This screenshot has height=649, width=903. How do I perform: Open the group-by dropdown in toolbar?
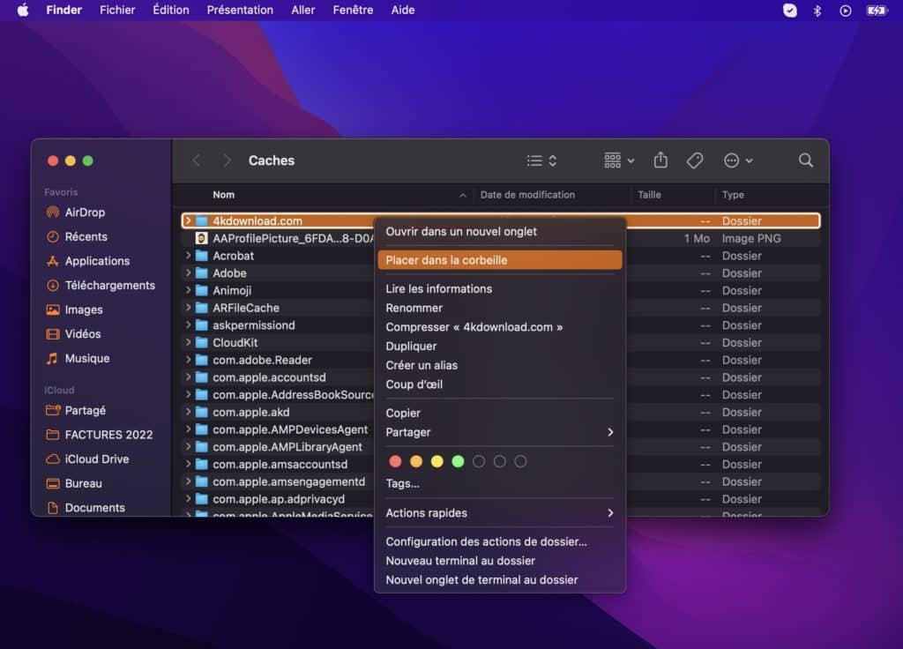619,160
